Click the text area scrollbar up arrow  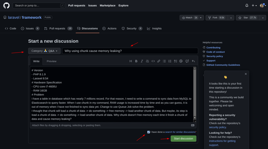[195, 68]
